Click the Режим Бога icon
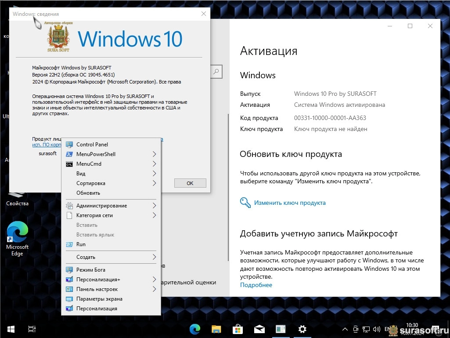 pos(69,270)
